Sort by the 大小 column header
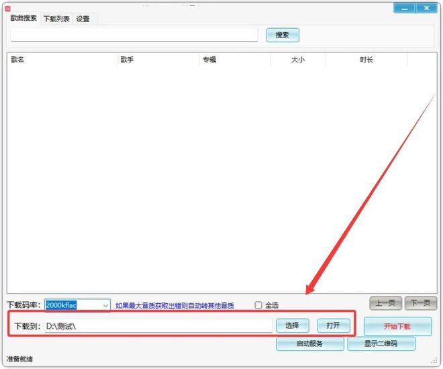443x369 pixels. 298,60
